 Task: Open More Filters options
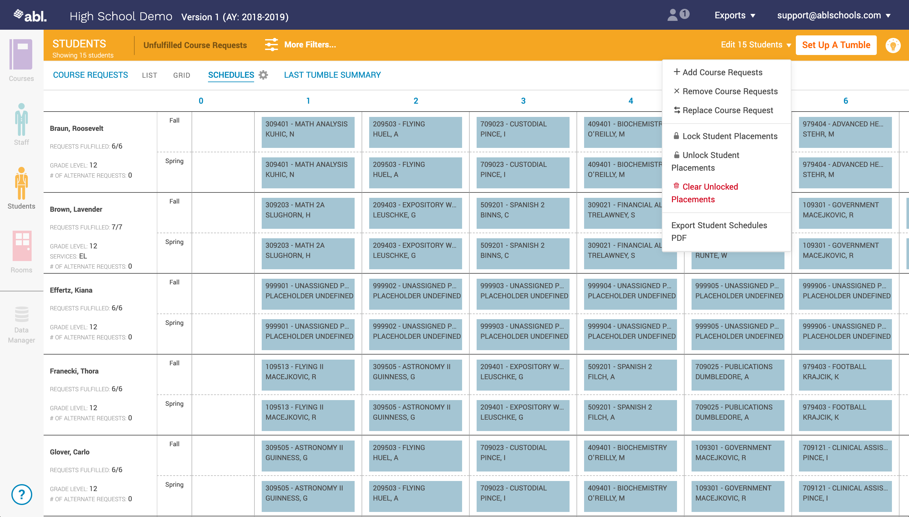click(300, 45)
